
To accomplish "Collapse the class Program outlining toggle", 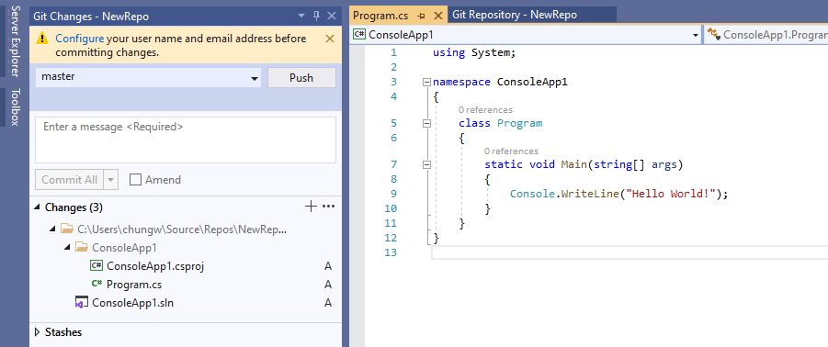I will click(x=426, y=123).
